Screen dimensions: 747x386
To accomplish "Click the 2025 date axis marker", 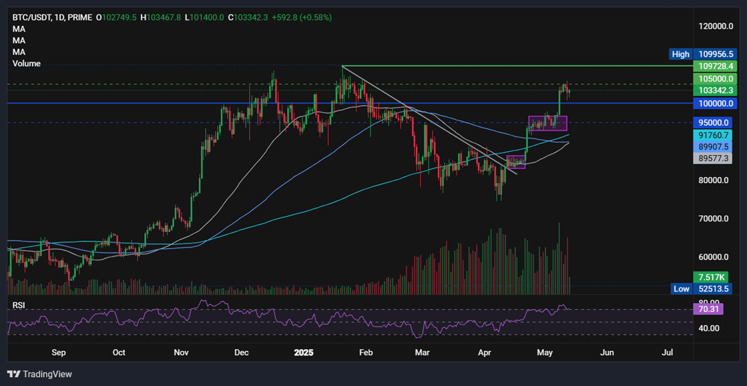I will point(304,353).
